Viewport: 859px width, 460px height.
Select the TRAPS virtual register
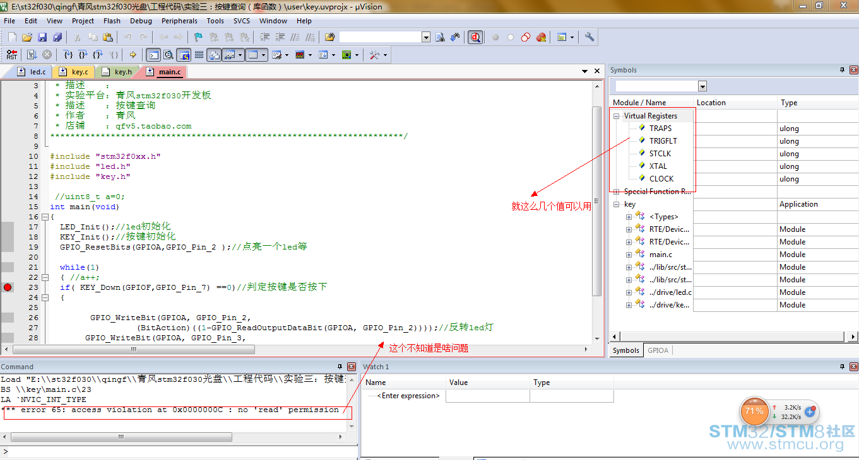point(660,129)
